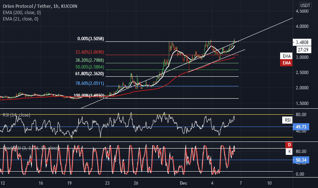Viewport: 318px width, 188px height.
Task: Select the Fibonacci 61.80%(2.3620) level label
Action: [x=90, y=73]
